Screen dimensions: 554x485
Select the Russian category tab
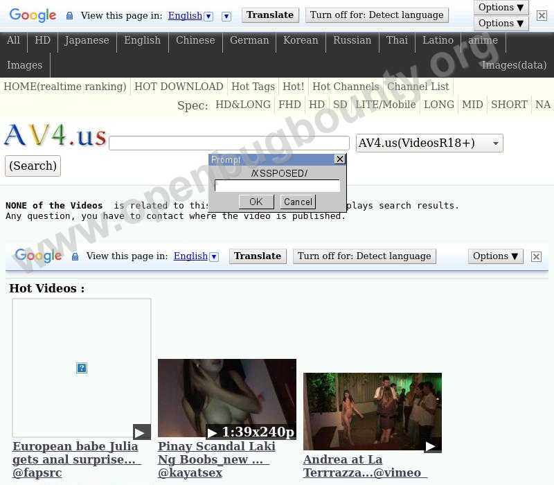pos(352,40)
